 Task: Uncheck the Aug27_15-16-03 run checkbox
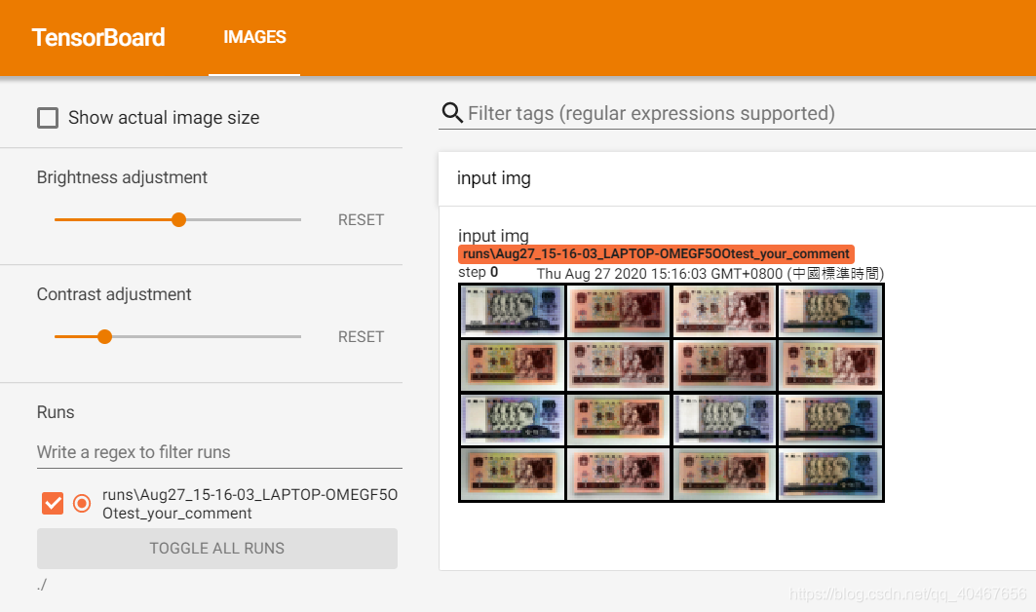pos(53,504)
